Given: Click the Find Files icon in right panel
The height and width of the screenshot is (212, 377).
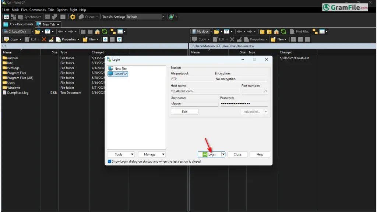Looking at the screenshot, I should (299, 32).
